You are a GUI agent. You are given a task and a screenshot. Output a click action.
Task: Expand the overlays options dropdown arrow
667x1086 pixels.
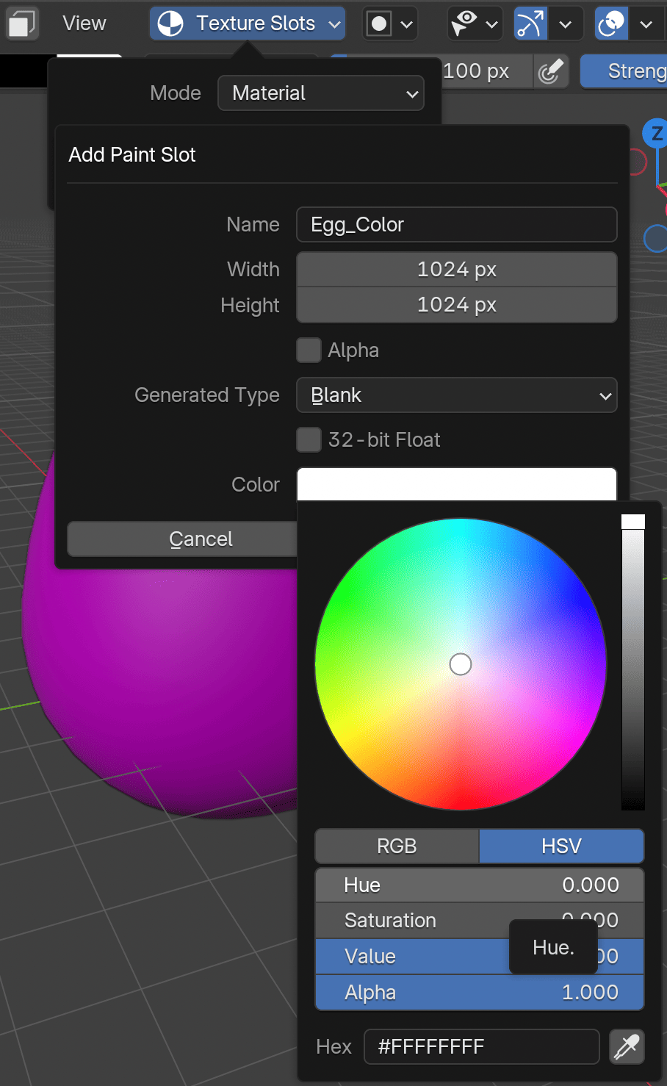click(646, 24)
